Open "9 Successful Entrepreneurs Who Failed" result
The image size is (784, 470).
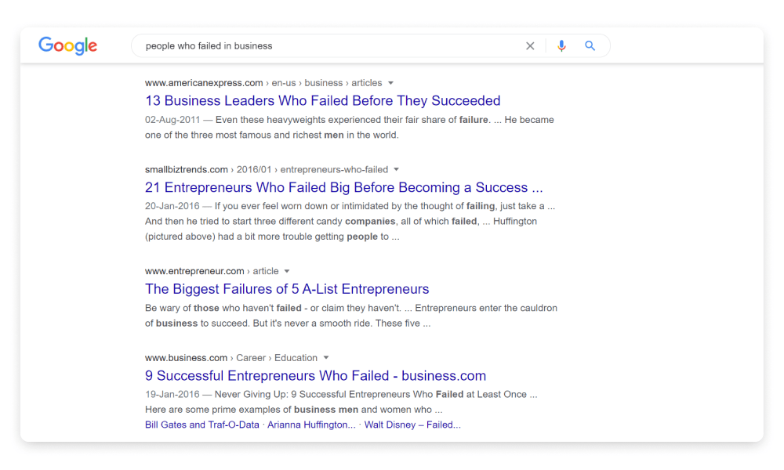(x=315, y=376)
